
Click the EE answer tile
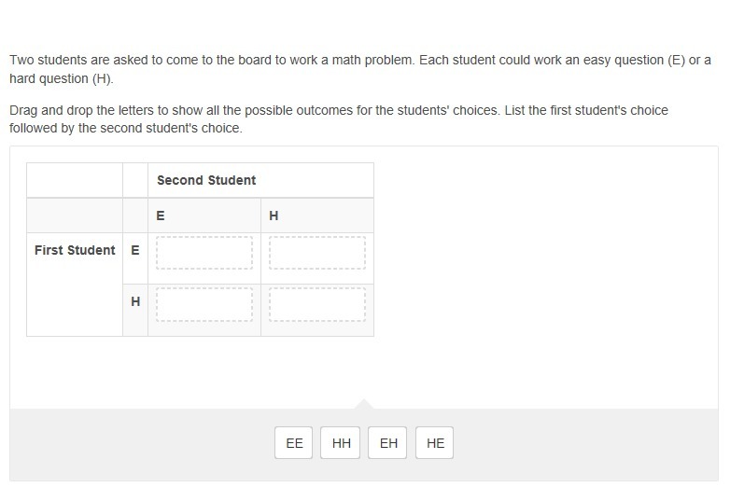click(x=294, y=443)
